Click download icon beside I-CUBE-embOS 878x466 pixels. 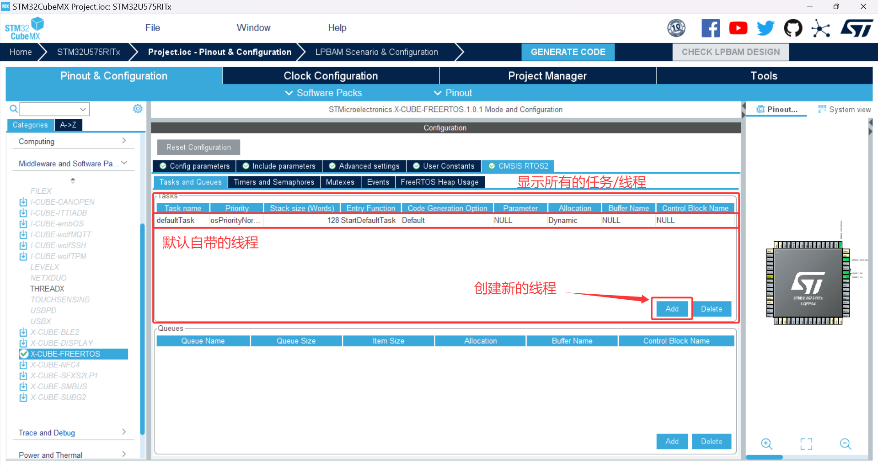coord(23,224)
